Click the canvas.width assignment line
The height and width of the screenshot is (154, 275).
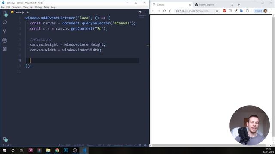(65, 50)
